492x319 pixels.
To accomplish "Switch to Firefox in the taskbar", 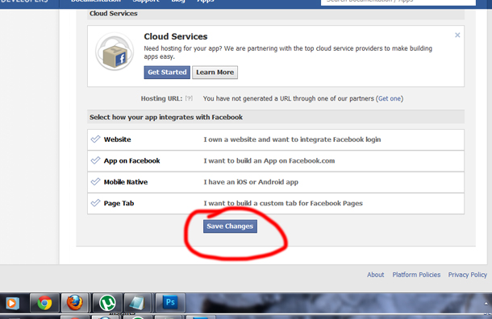I will tap(75, 303).
